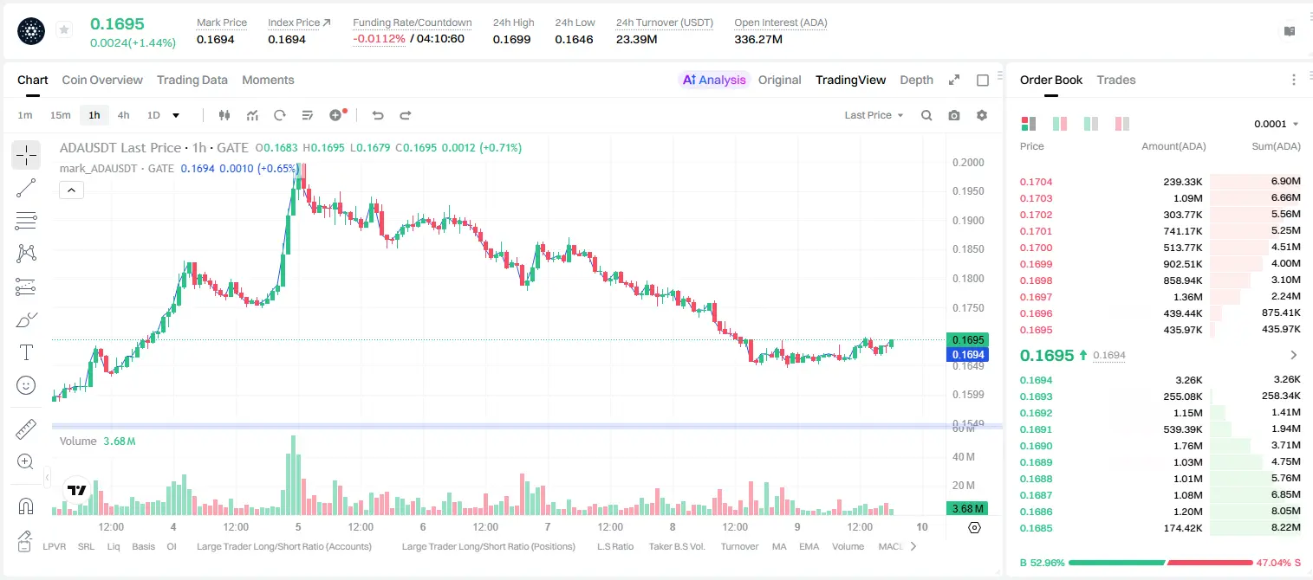Activate the ruler measure tool
The height and width of the screenshot is (580, 1313).
26,429
